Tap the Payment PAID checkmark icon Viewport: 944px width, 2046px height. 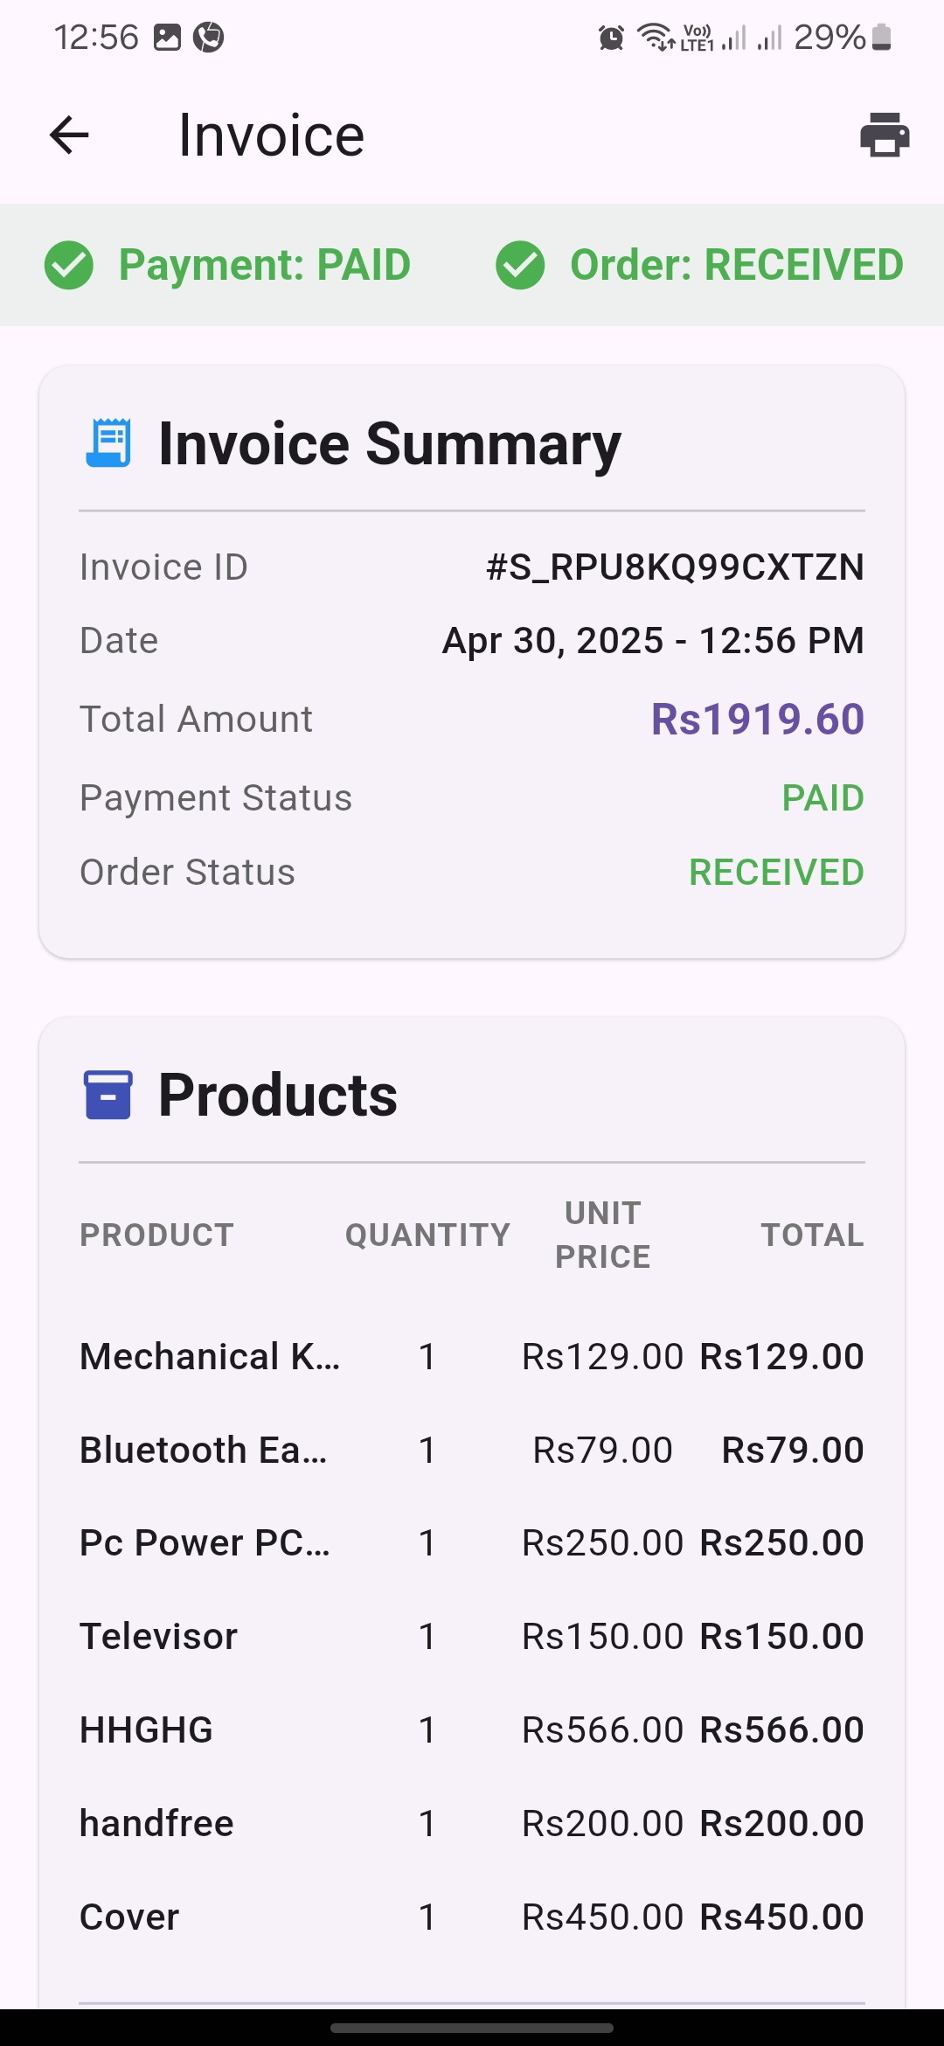tap(69, 265)
